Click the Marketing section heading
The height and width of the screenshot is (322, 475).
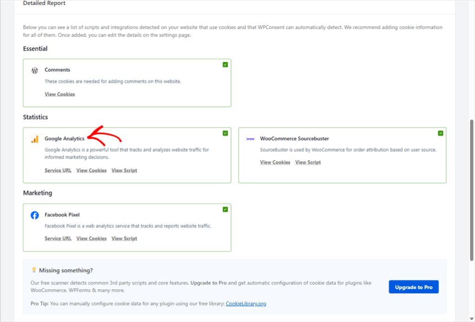[38, 193]
